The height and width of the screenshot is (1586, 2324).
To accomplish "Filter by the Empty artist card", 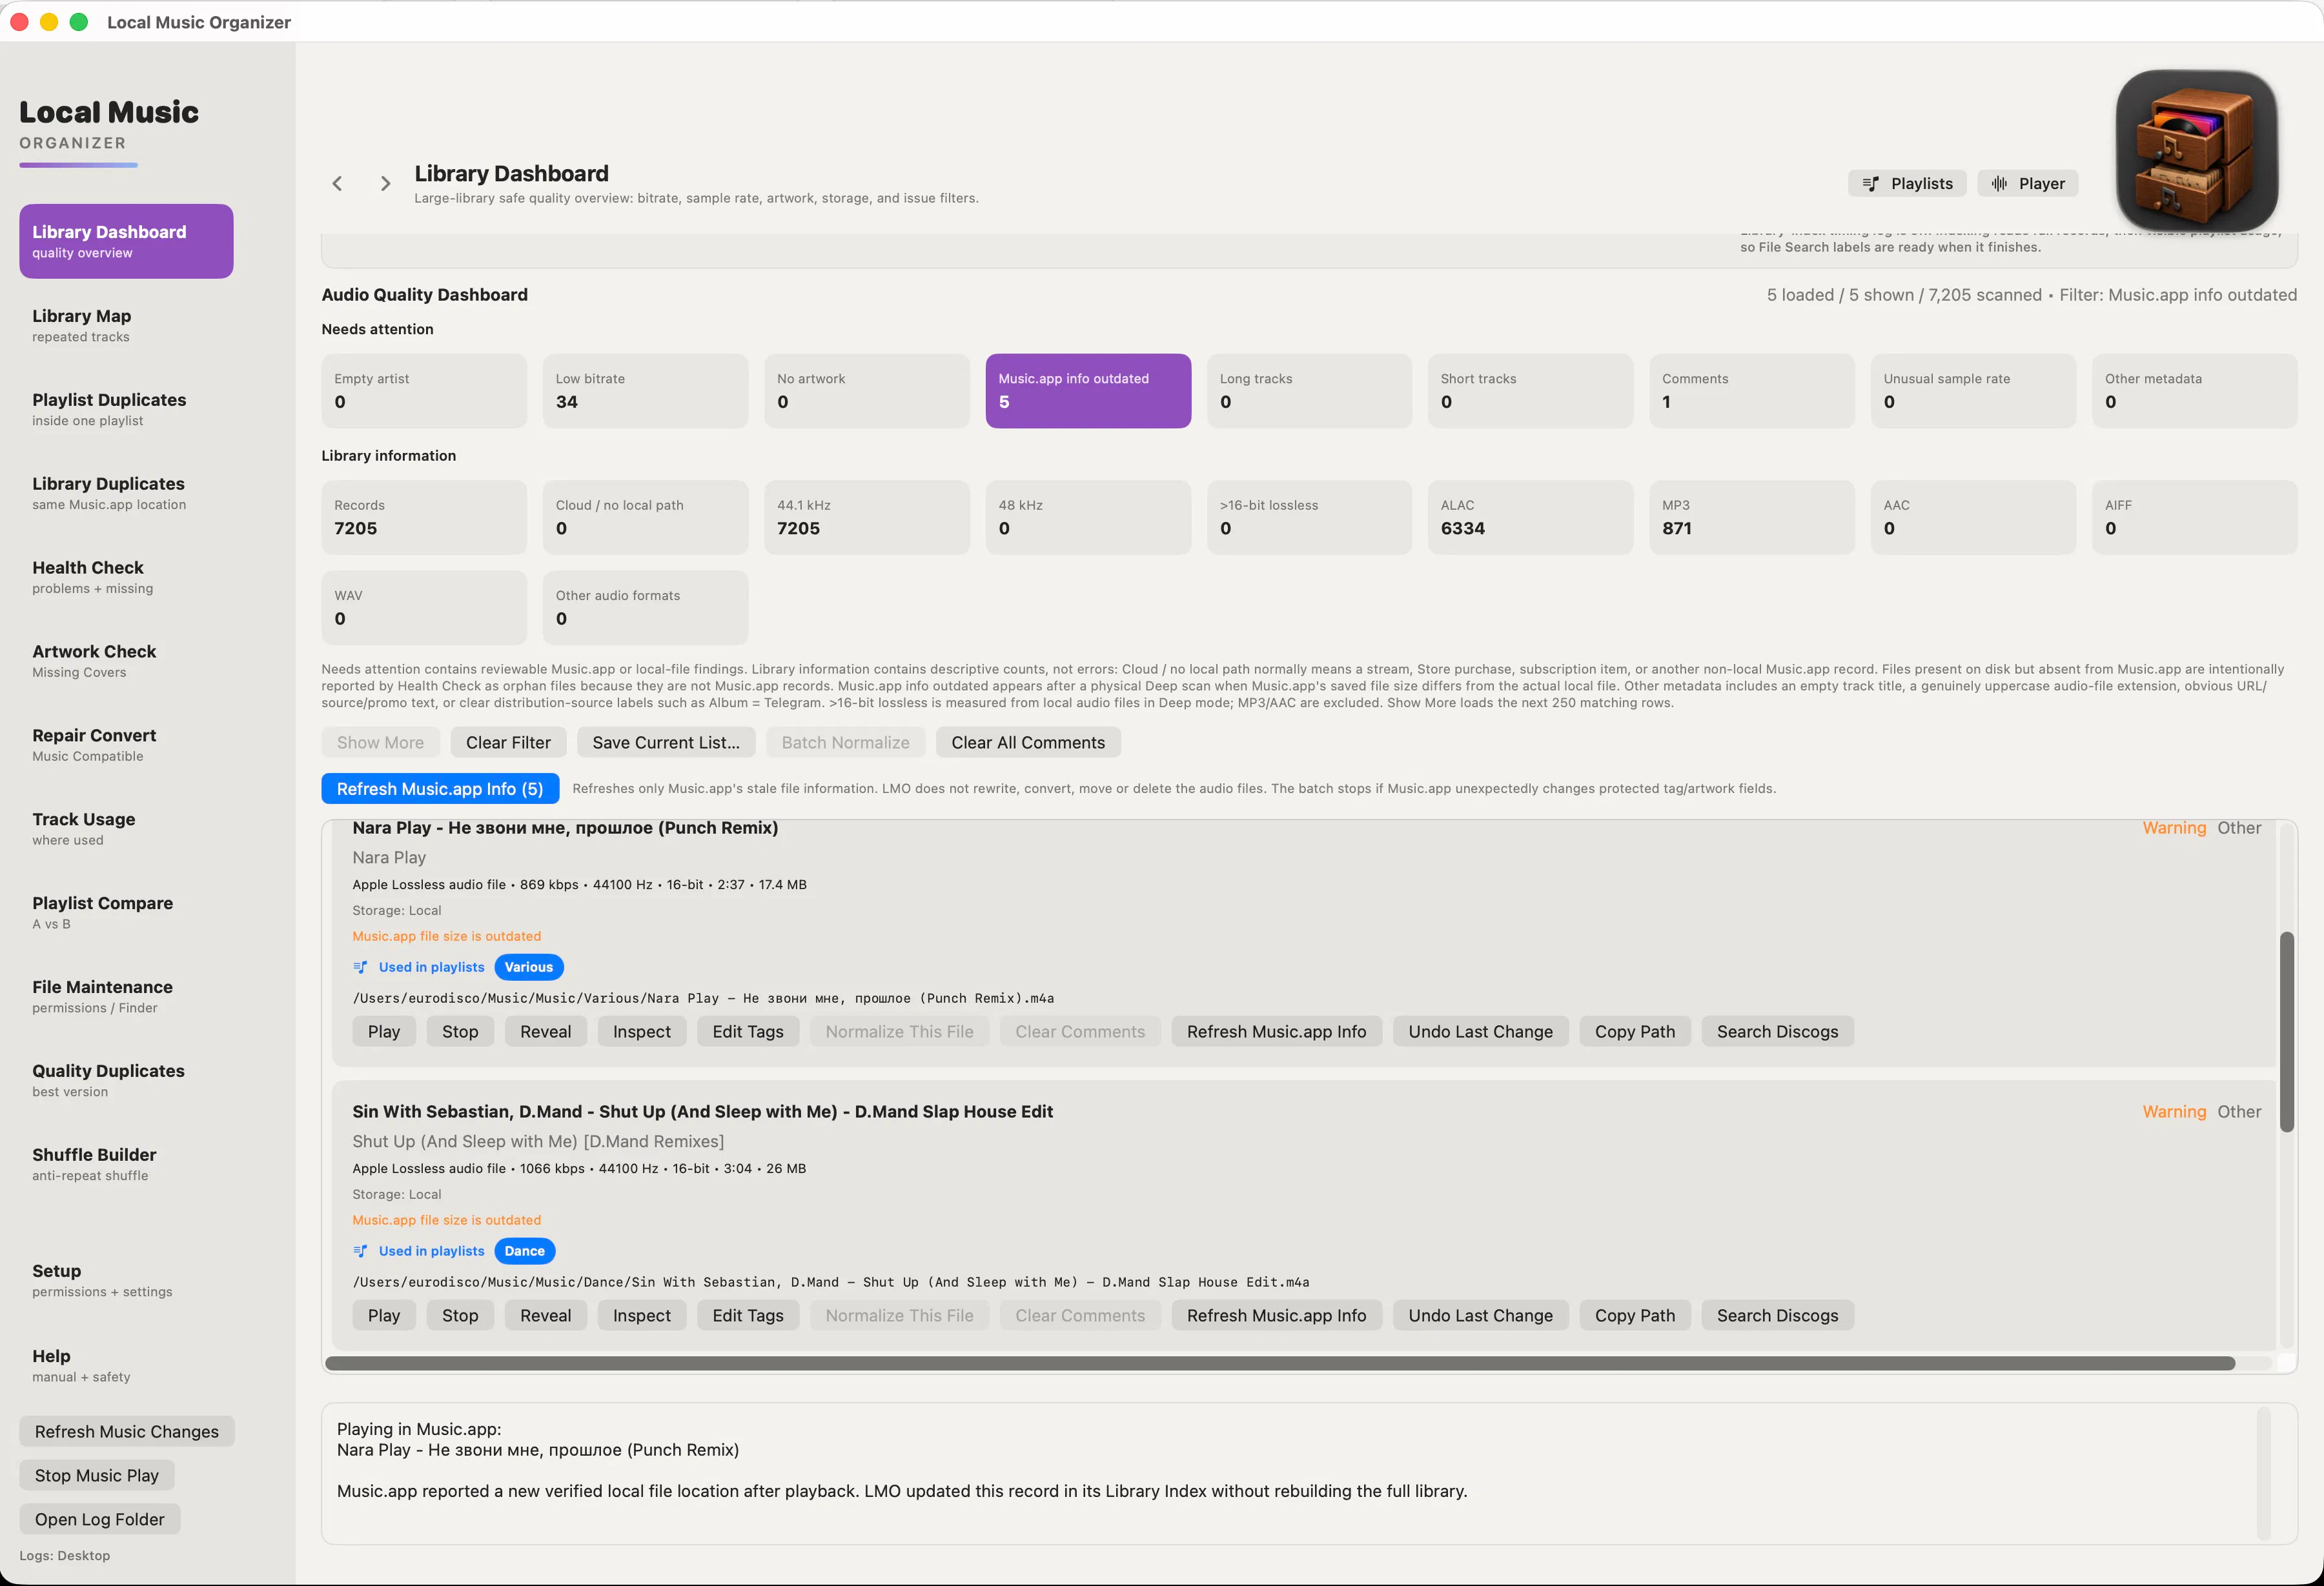I will click(x=424, y=391).
